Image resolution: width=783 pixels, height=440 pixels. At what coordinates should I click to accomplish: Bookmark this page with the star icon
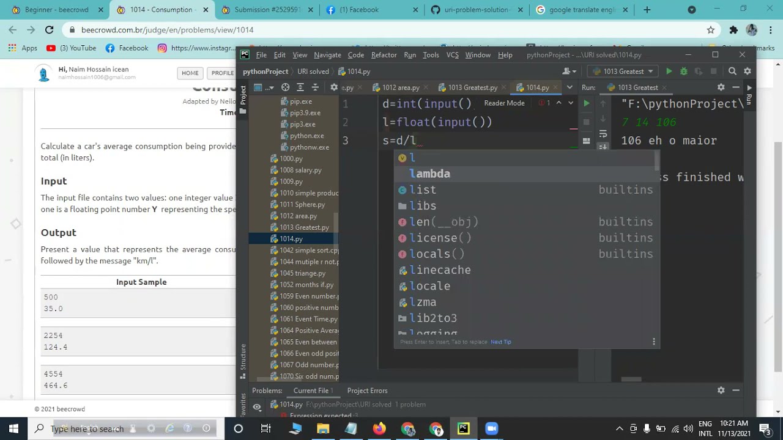(x=711, y=29)
